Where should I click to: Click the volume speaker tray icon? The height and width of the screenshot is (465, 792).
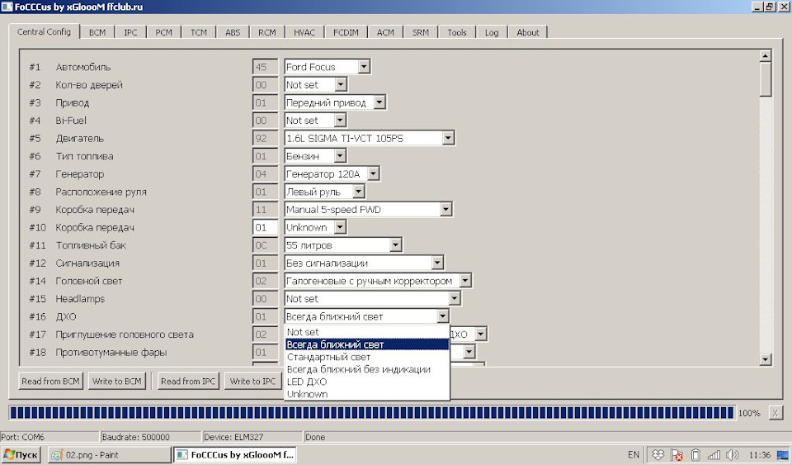click(732, 455)
